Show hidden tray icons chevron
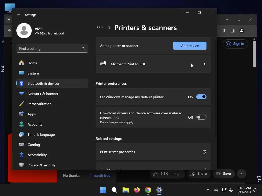This screenshot has height=196, width=262. pos(208,190)
